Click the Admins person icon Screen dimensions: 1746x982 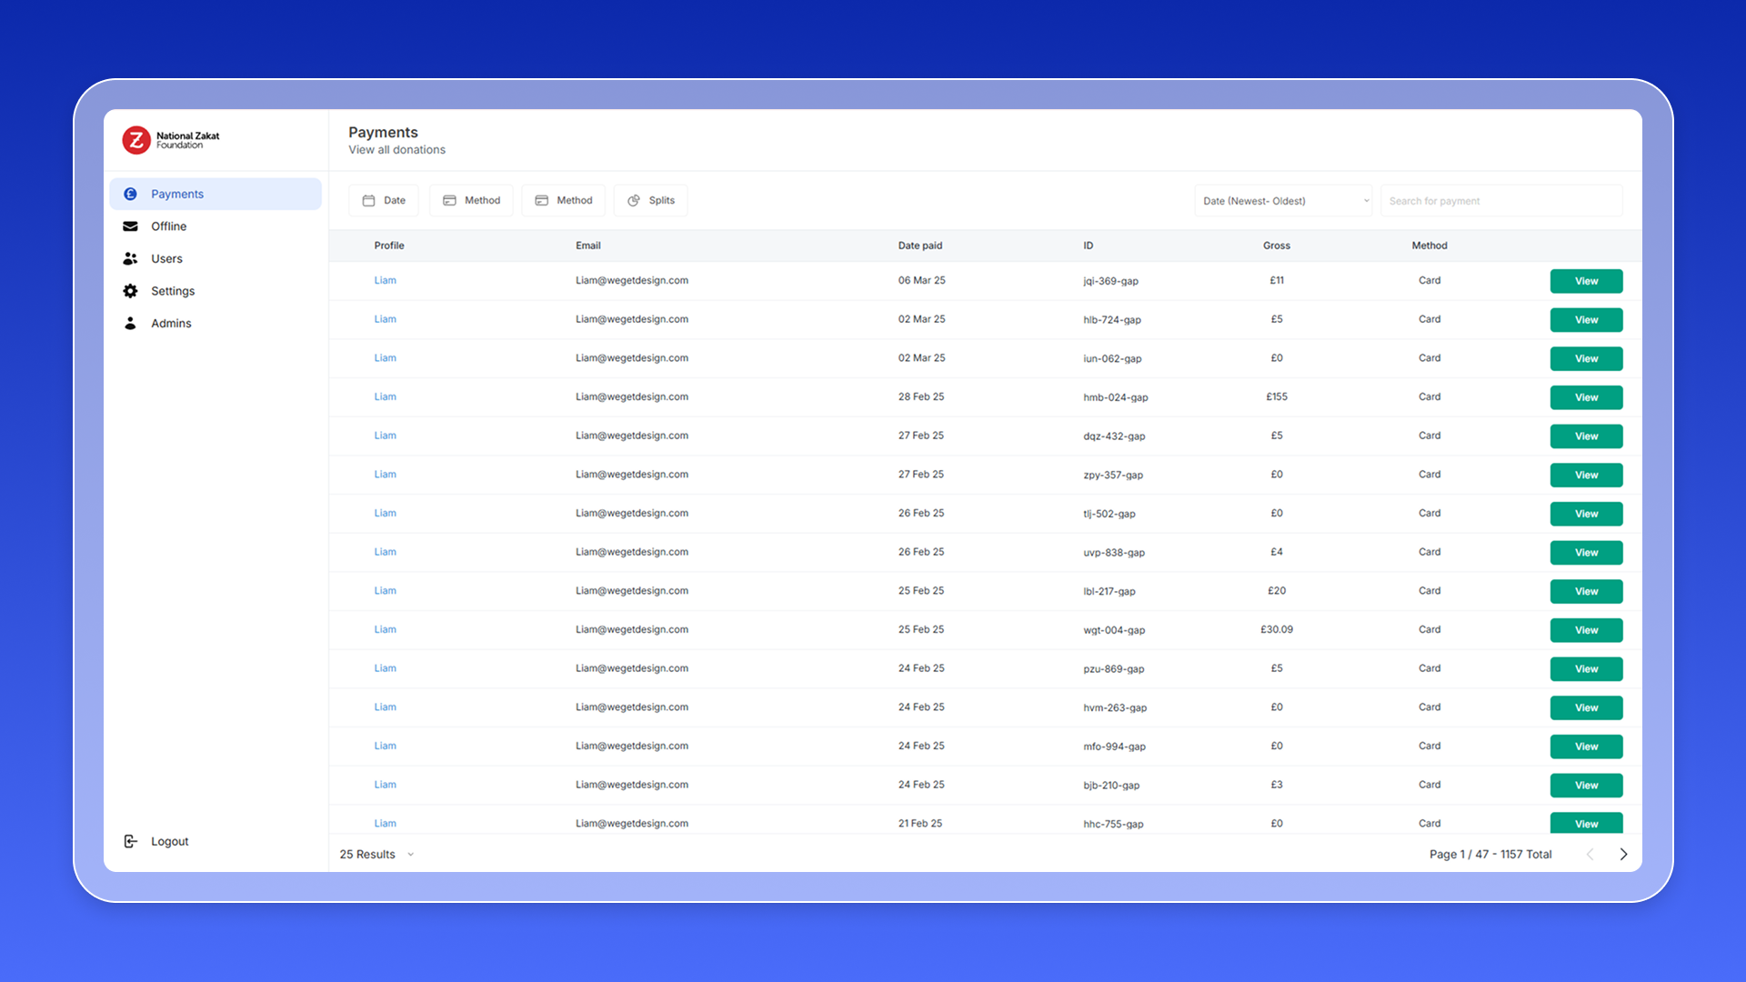coord(130,323)
